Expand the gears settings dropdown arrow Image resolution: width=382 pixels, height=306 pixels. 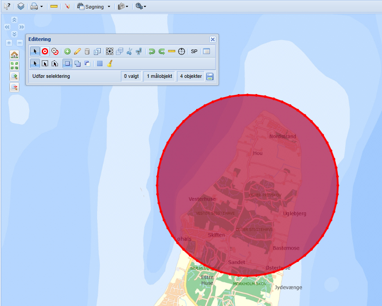coord(145,7)
